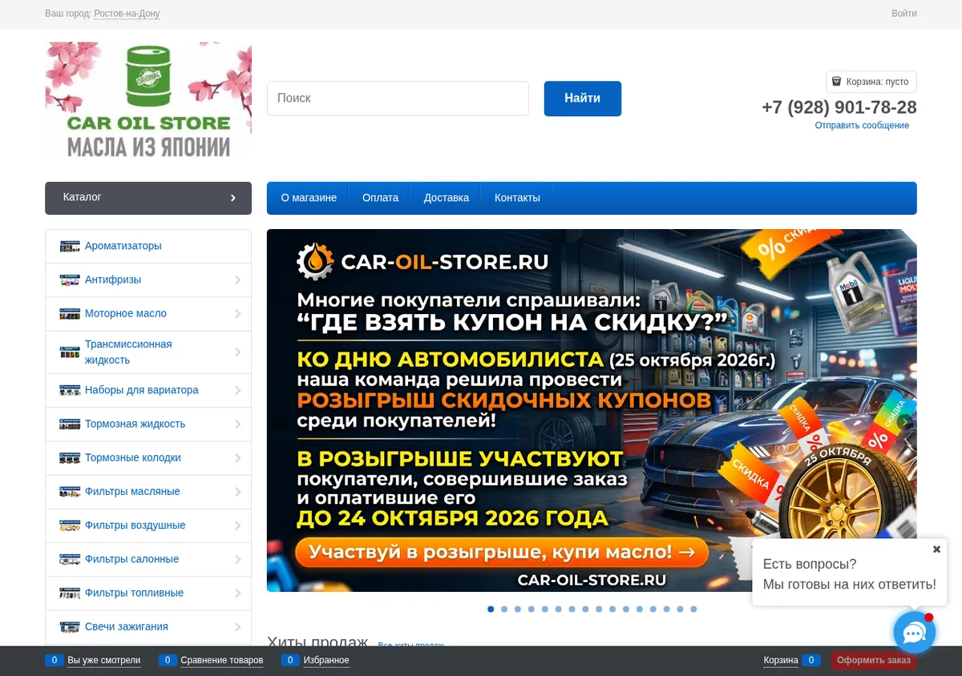The height and width of the screenshot is (676, 962).
Task: Focus the Поиск search field
Action: point(398,99)
